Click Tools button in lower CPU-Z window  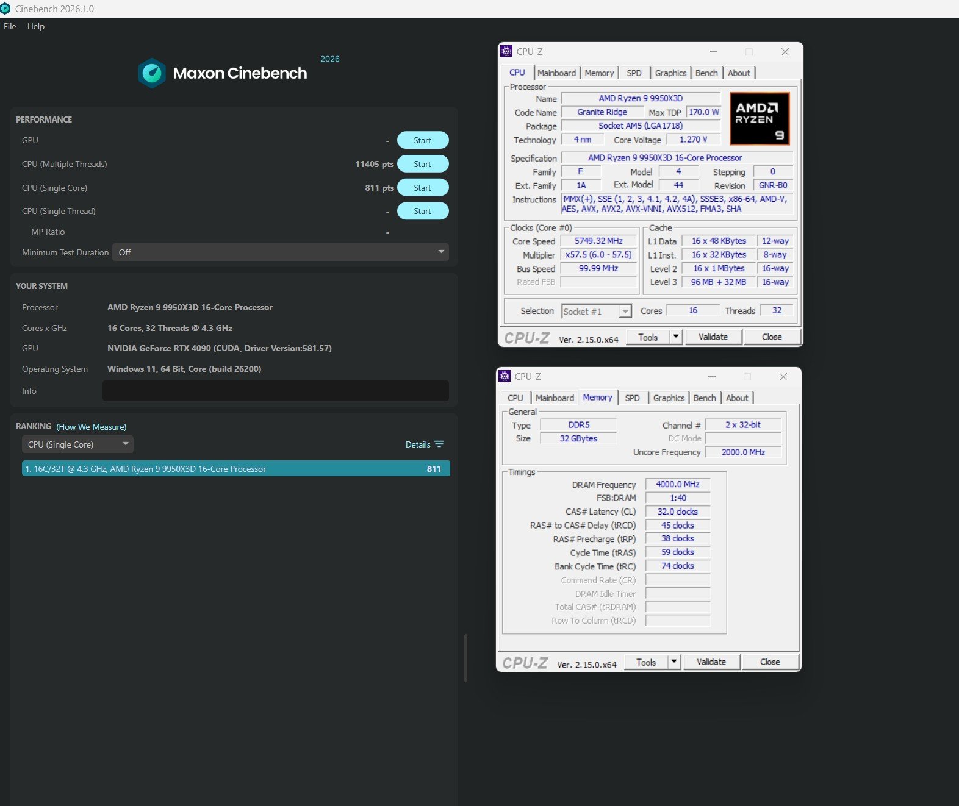pyautogui.click(x=646, y=662)
